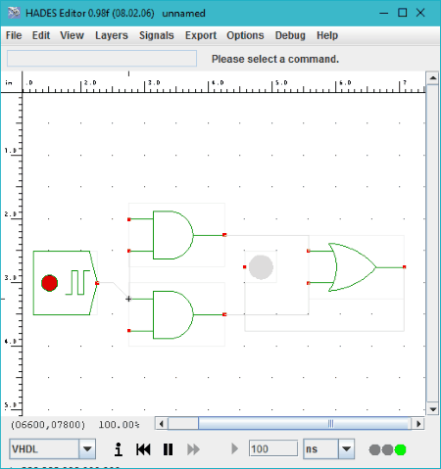The width and height of the screenshot is (441, 469).
Task: Open the Export menu
Action: tap(201, 35)
